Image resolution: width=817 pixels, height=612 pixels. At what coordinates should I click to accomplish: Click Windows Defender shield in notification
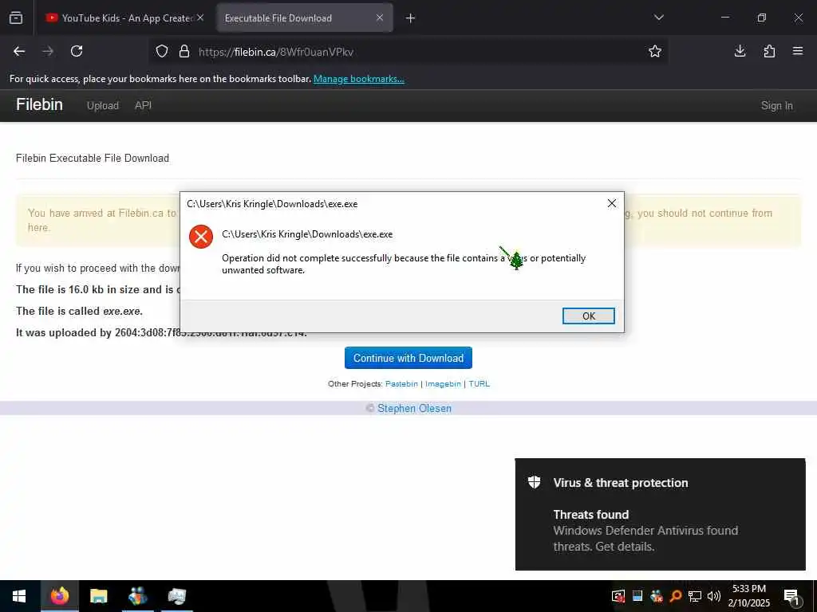coord(534,482)
